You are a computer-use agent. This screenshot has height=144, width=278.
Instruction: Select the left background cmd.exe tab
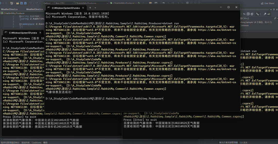(x=23, y=33)
